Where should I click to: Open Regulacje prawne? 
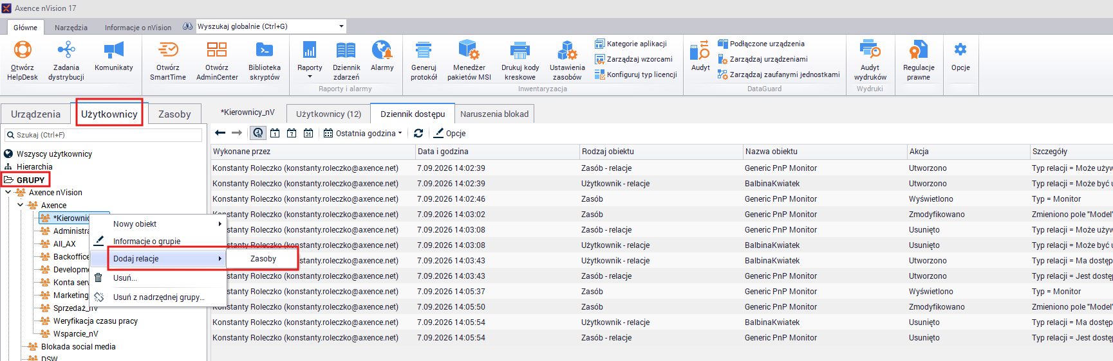click(x=919, y=60)
